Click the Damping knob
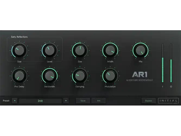This screenshot has width=181, height=136. click(80, 76)
